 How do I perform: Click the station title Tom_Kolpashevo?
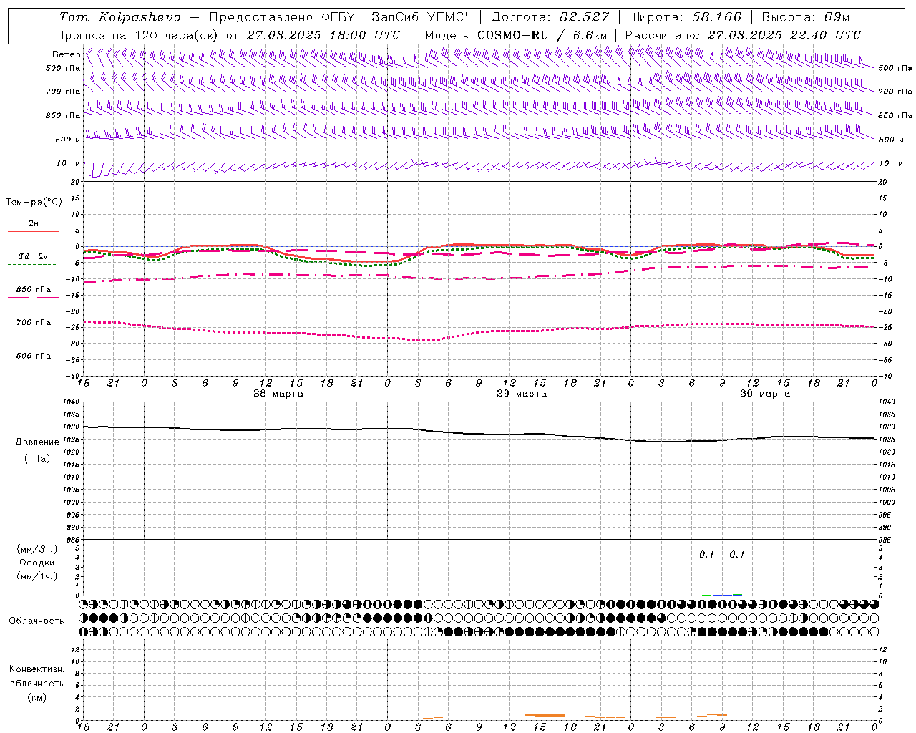pyautogui.click(x=120, y=17)
